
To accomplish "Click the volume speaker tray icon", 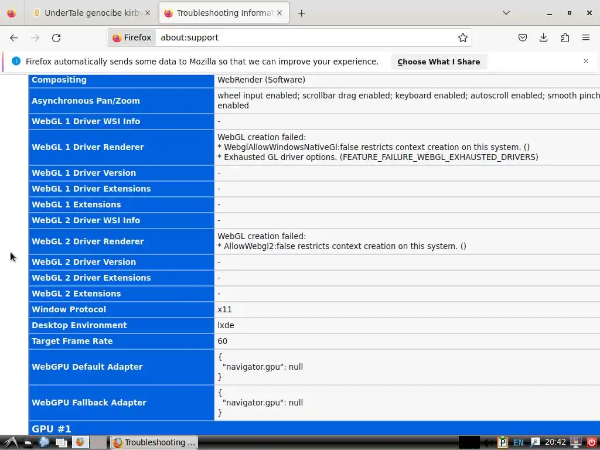I will click(489, 443).
